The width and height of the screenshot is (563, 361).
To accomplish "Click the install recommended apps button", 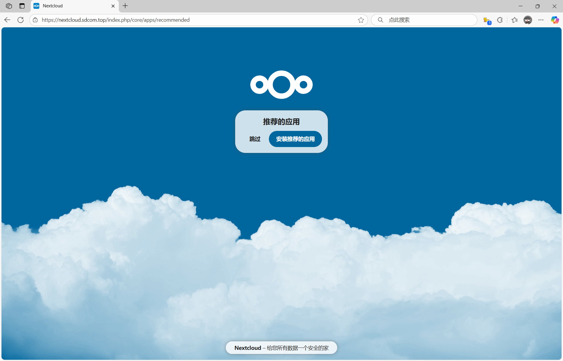I will pos(295,139).
